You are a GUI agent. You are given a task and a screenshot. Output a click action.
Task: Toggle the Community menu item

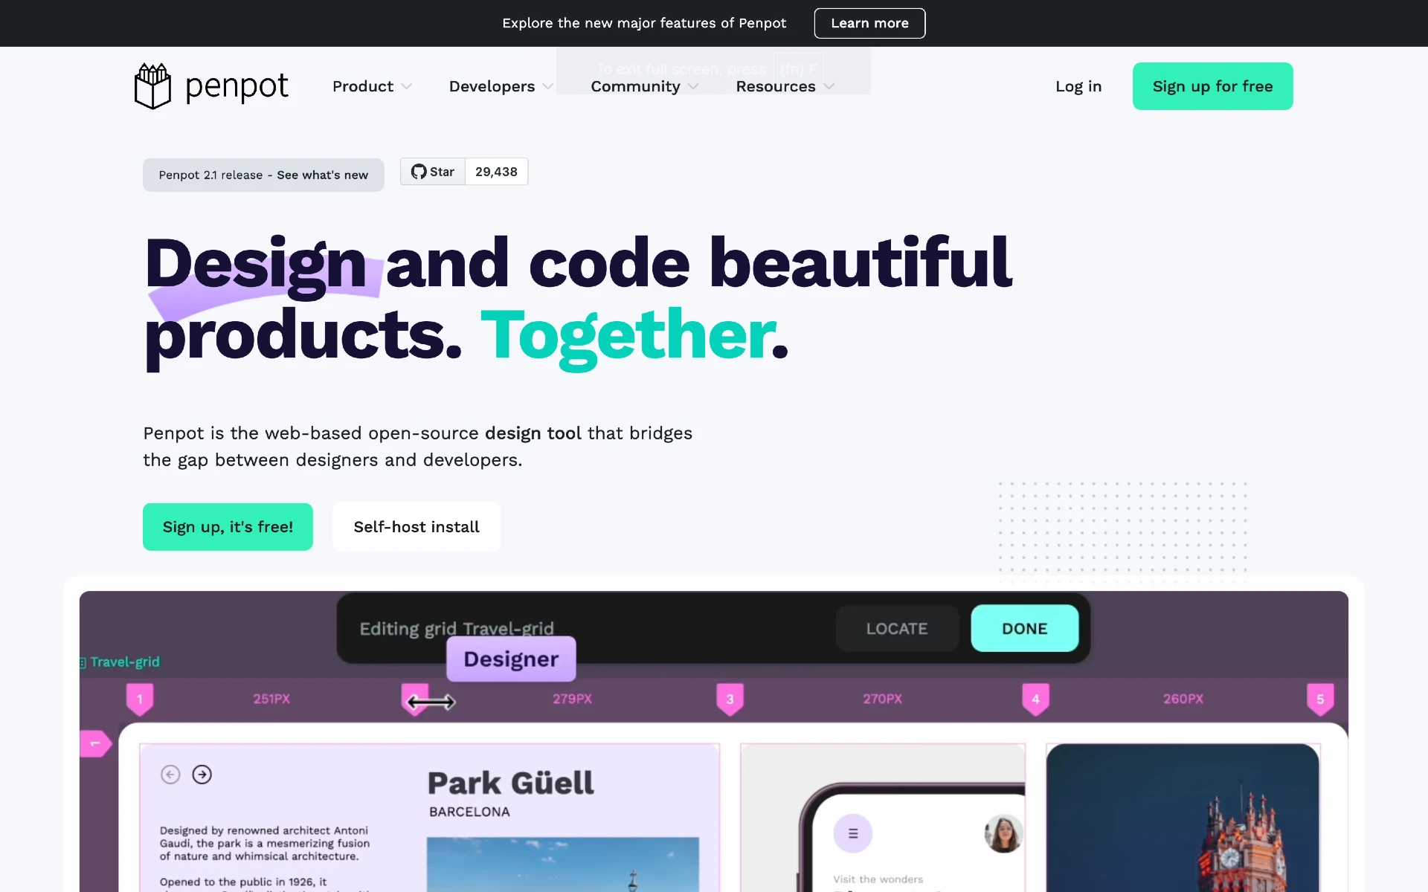point(635,85)
